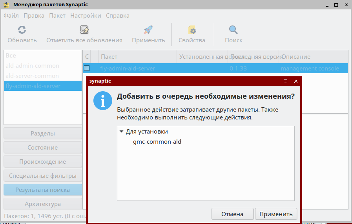
Task: Click the Отметить все обновления icon
Action: (84, 30)
